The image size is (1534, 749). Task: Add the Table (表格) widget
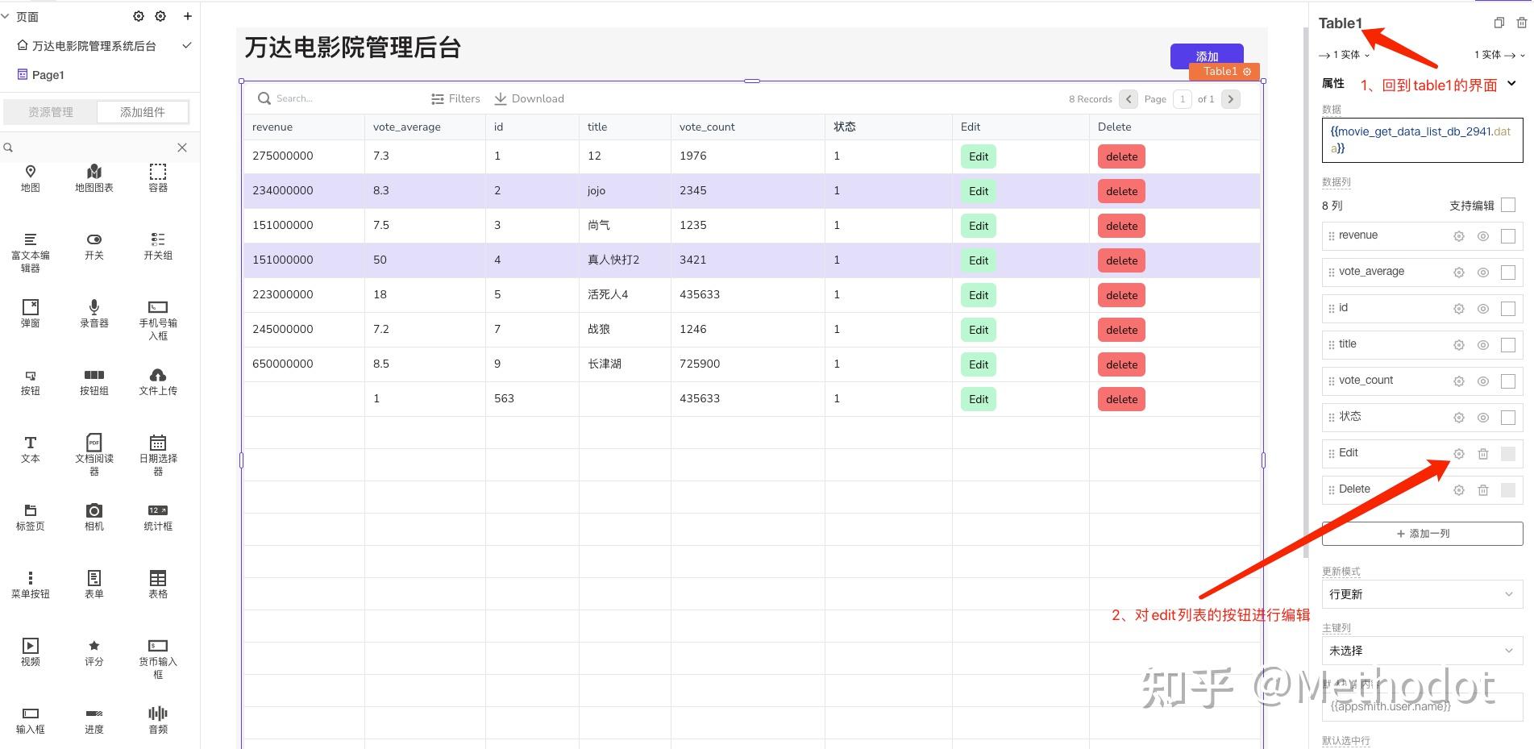[158, 585]
